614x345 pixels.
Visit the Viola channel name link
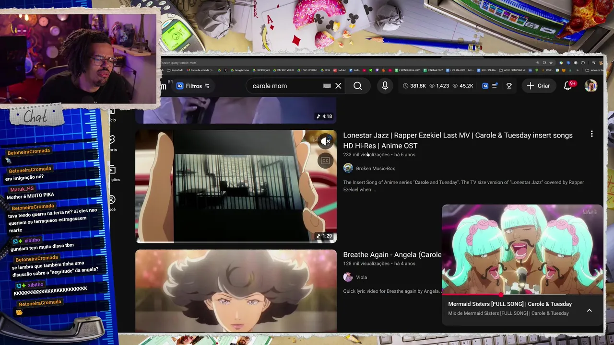(361, 277)
